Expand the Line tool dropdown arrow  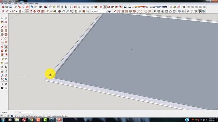pyautogui.click(x=10, y=11)
